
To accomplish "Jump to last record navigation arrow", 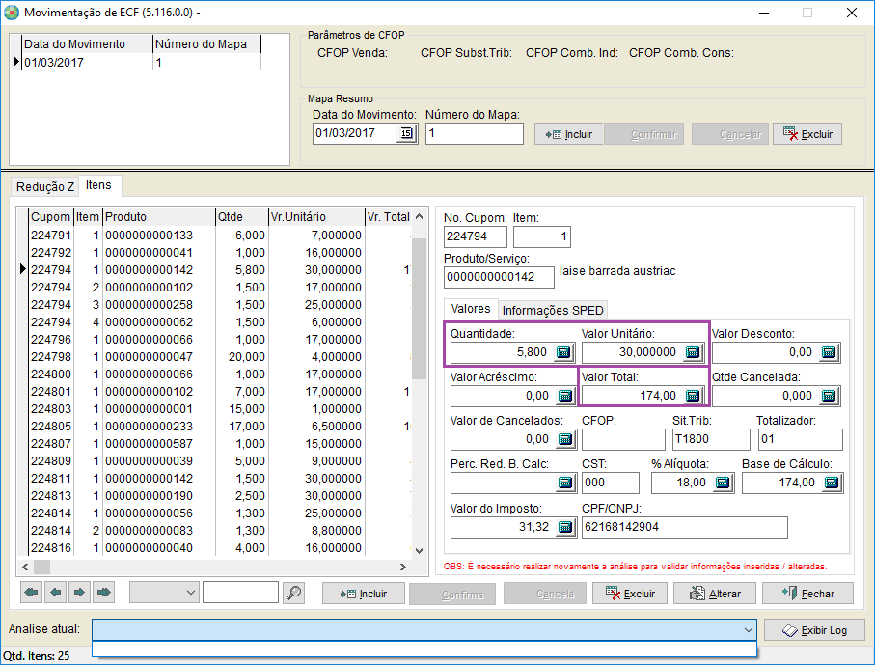I will coord(104,592).
